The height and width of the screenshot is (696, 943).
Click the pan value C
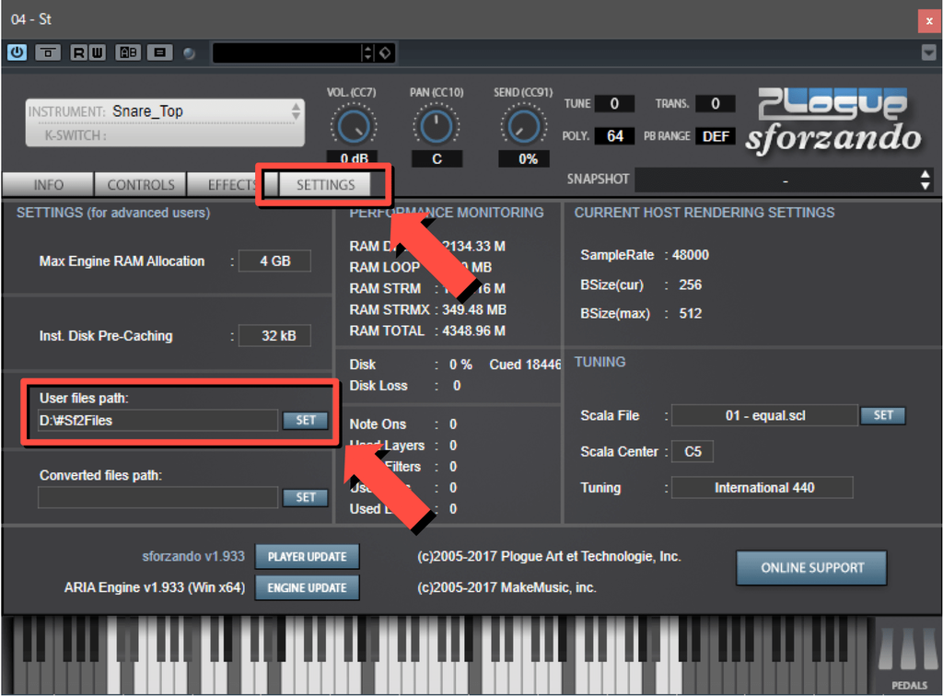(437, 158)
